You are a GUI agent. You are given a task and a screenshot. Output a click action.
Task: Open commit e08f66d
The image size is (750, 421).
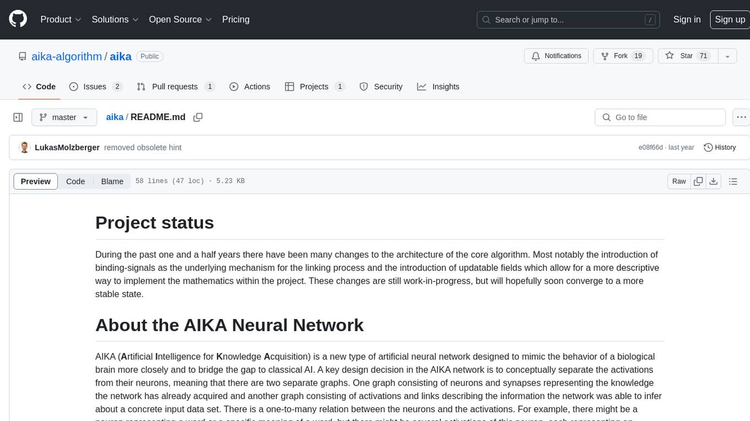pyautogui.click(x=651, y=148)
